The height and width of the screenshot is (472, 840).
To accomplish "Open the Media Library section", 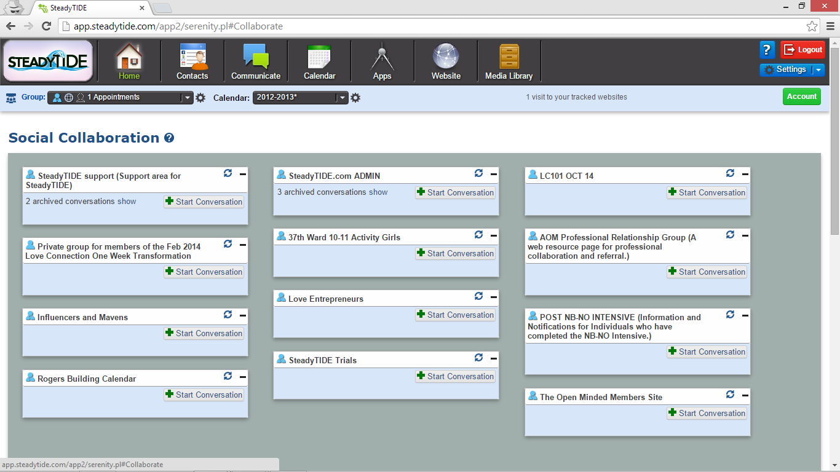I will tap(509, 61).
